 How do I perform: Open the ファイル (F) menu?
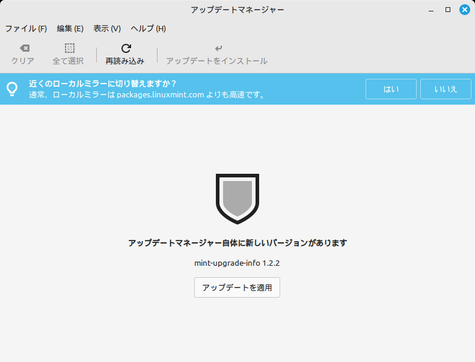tap(26, 28)
